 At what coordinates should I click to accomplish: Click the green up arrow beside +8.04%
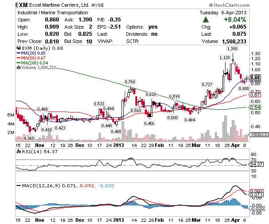click(x=206, y=20)
